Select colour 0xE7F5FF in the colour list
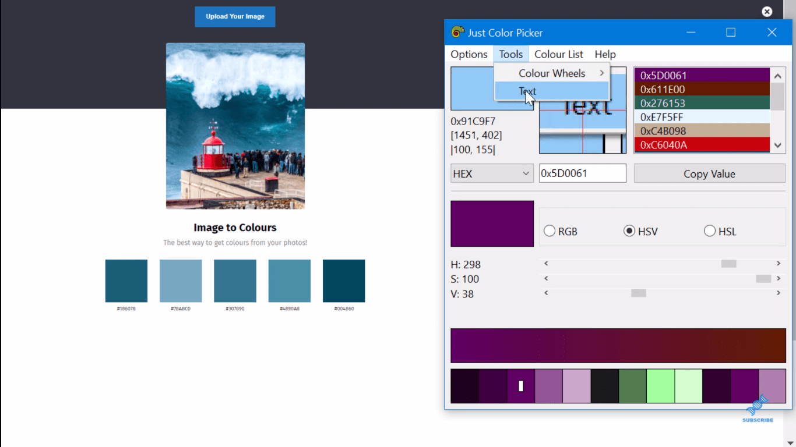 (702, 117)
